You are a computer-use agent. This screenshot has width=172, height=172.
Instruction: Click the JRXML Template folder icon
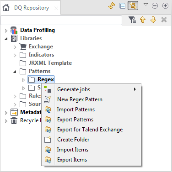point(23,63)
